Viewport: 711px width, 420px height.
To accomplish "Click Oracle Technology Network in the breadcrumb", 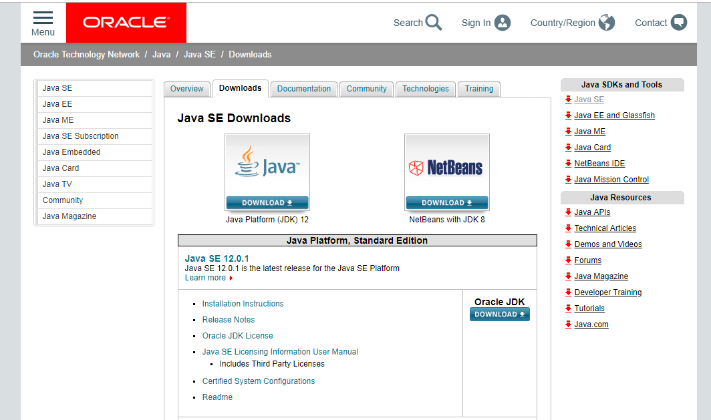I will click(86, 54).
